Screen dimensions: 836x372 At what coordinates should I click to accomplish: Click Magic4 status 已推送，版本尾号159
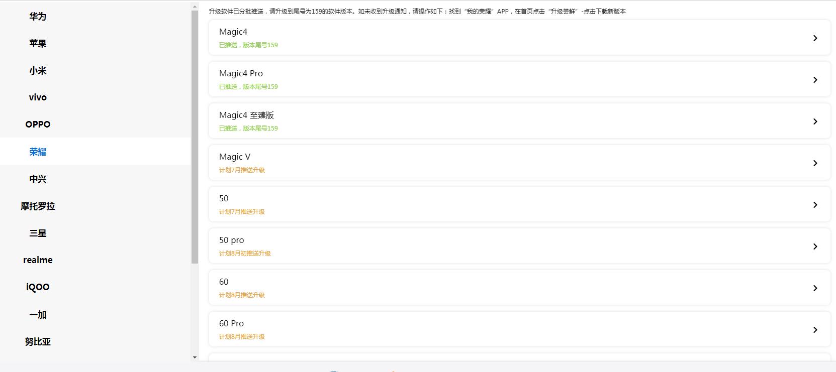pos(248,45)
